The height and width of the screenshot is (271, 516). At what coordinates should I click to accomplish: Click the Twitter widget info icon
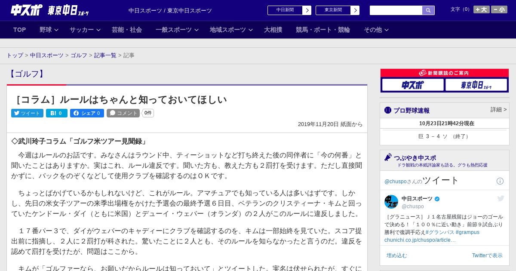pyautogui.click(x=500, y=181)
